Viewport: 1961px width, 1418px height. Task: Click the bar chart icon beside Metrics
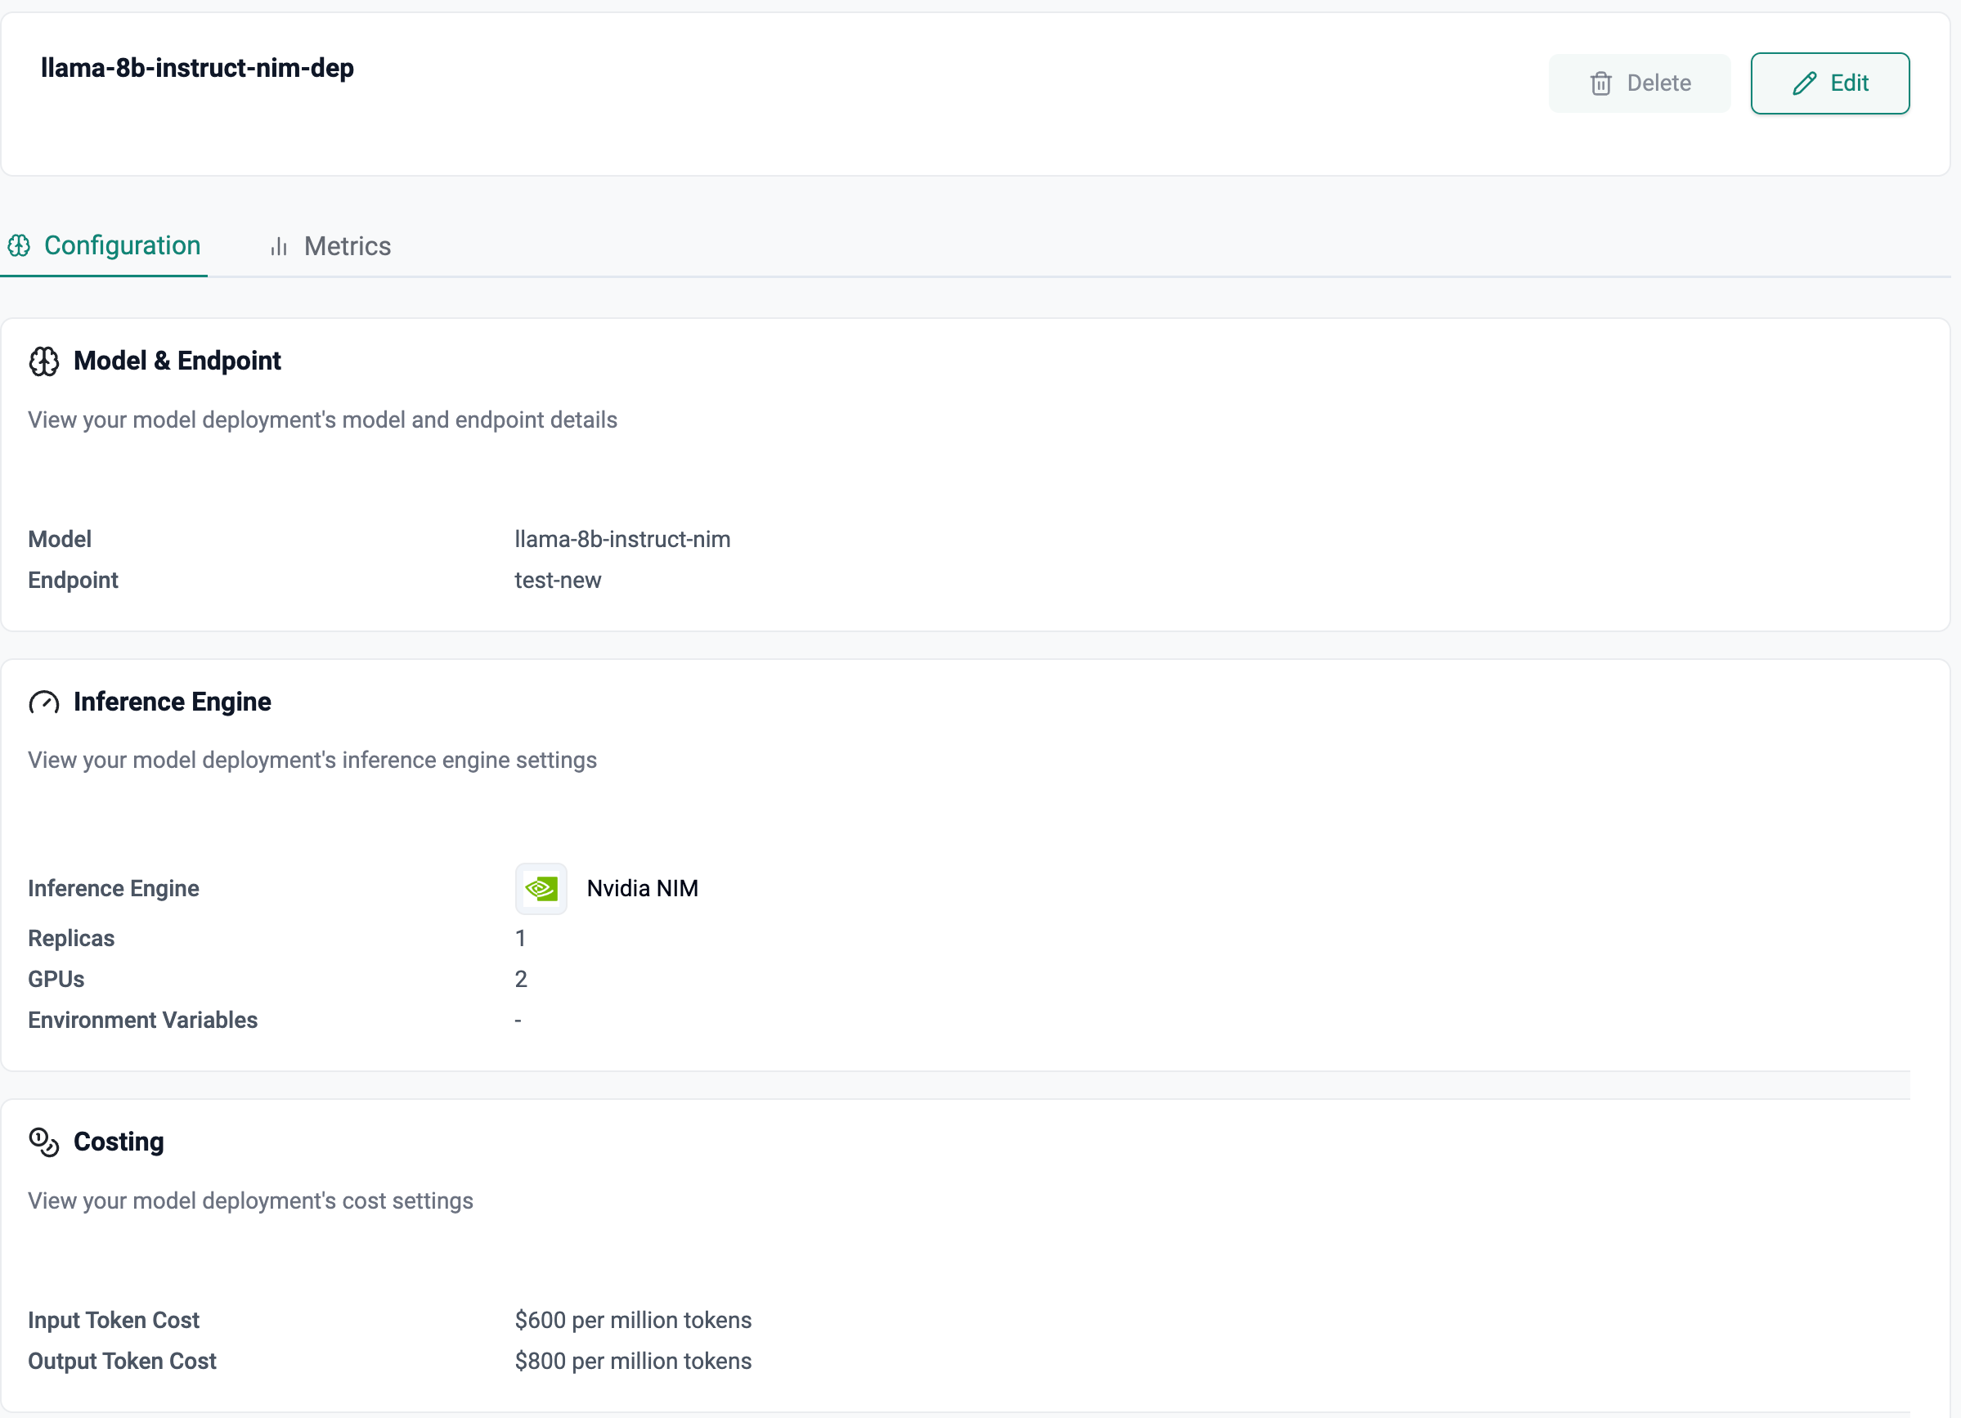[x=278, y=247]
